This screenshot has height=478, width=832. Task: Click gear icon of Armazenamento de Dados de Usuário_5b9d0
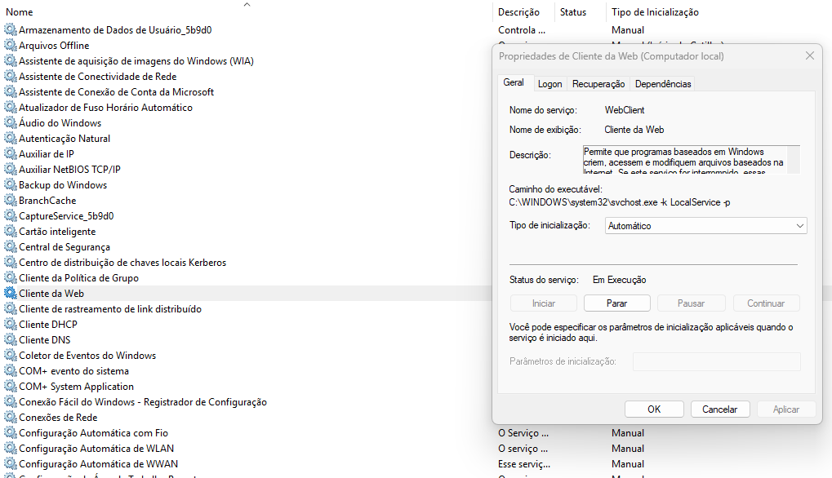click(10, 30)
